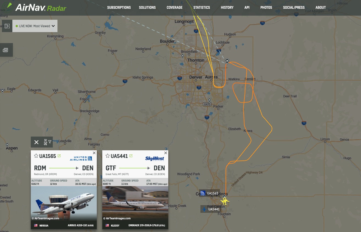The image size is (361, 232).
Task: Favorite flight UA5441 with star
Action: [108, 156]
